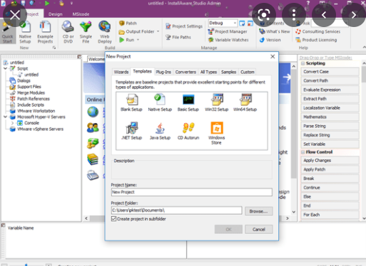
Task: Open What's New help item
Action: (x=275, y=31)
